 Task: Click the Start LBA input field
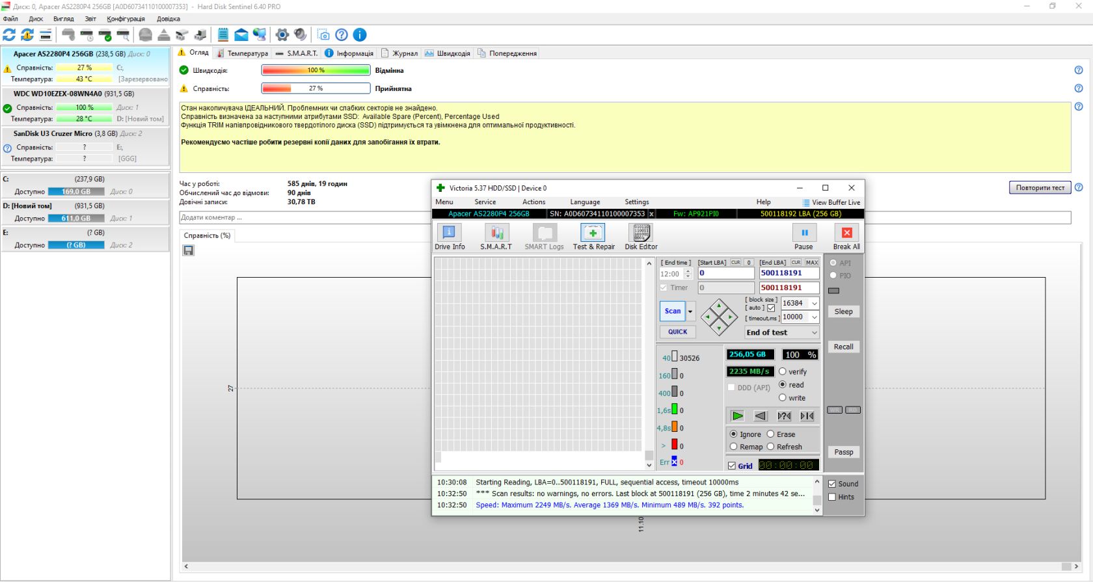pos(726,273)
